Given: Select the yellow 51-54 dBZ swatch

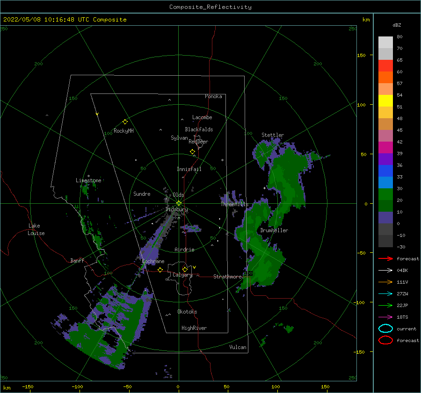Looking at the screenshot, I should (x=385, y=100).
